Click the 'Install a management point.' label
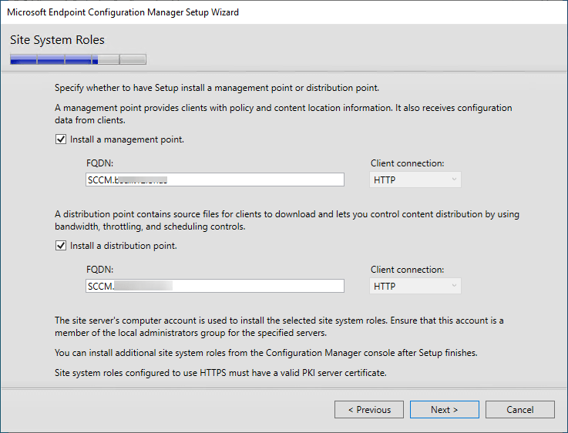Image resolution: width=568 pixels, height=433 pixels. (127, 139)
